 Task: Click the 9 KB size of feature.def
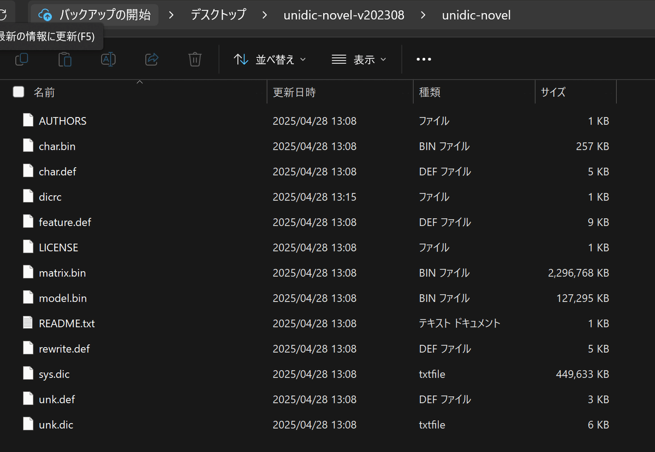pos(598,222)
